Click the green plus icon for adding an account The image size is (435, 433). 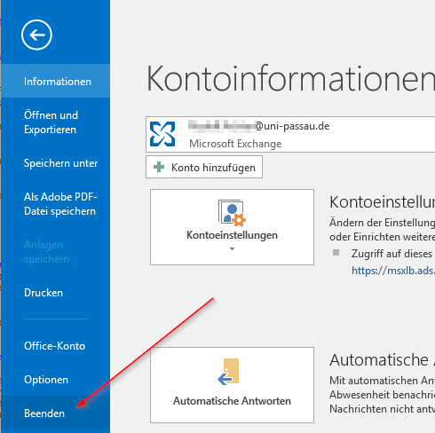pos(159,167)
